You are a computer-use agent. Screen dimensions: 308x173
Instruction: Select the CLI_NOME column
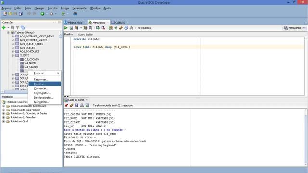(x=30, y=63)
